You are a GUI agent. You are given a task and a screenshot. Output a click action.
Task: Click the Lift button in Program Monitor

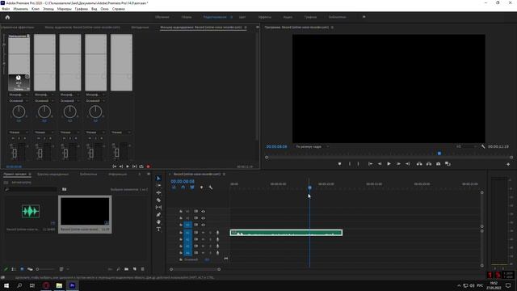(x=419, y=164)
